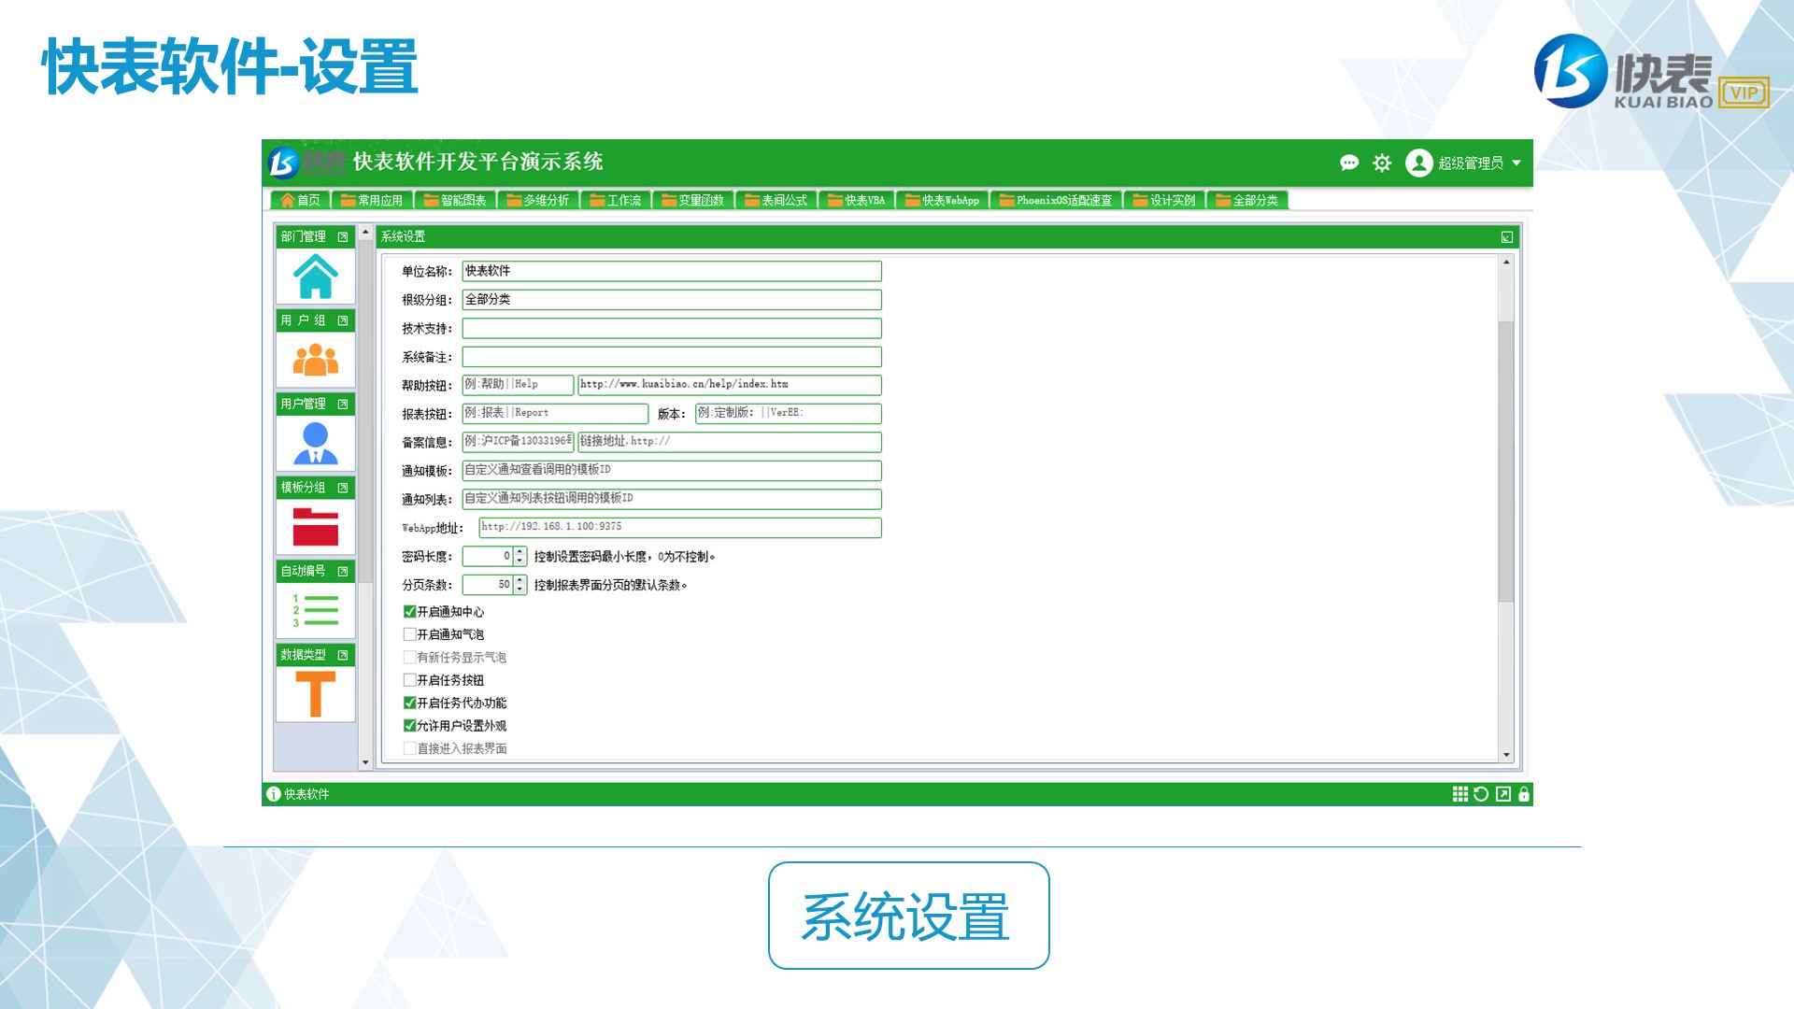This screenshot has height=1009, width=1794.
Task: Open the 数据类型 orange T icon
Action: click(x=315, y=694)
